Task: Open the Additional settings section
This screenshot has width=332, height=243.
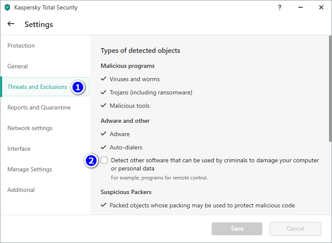Action: click(x=21, y=190)
